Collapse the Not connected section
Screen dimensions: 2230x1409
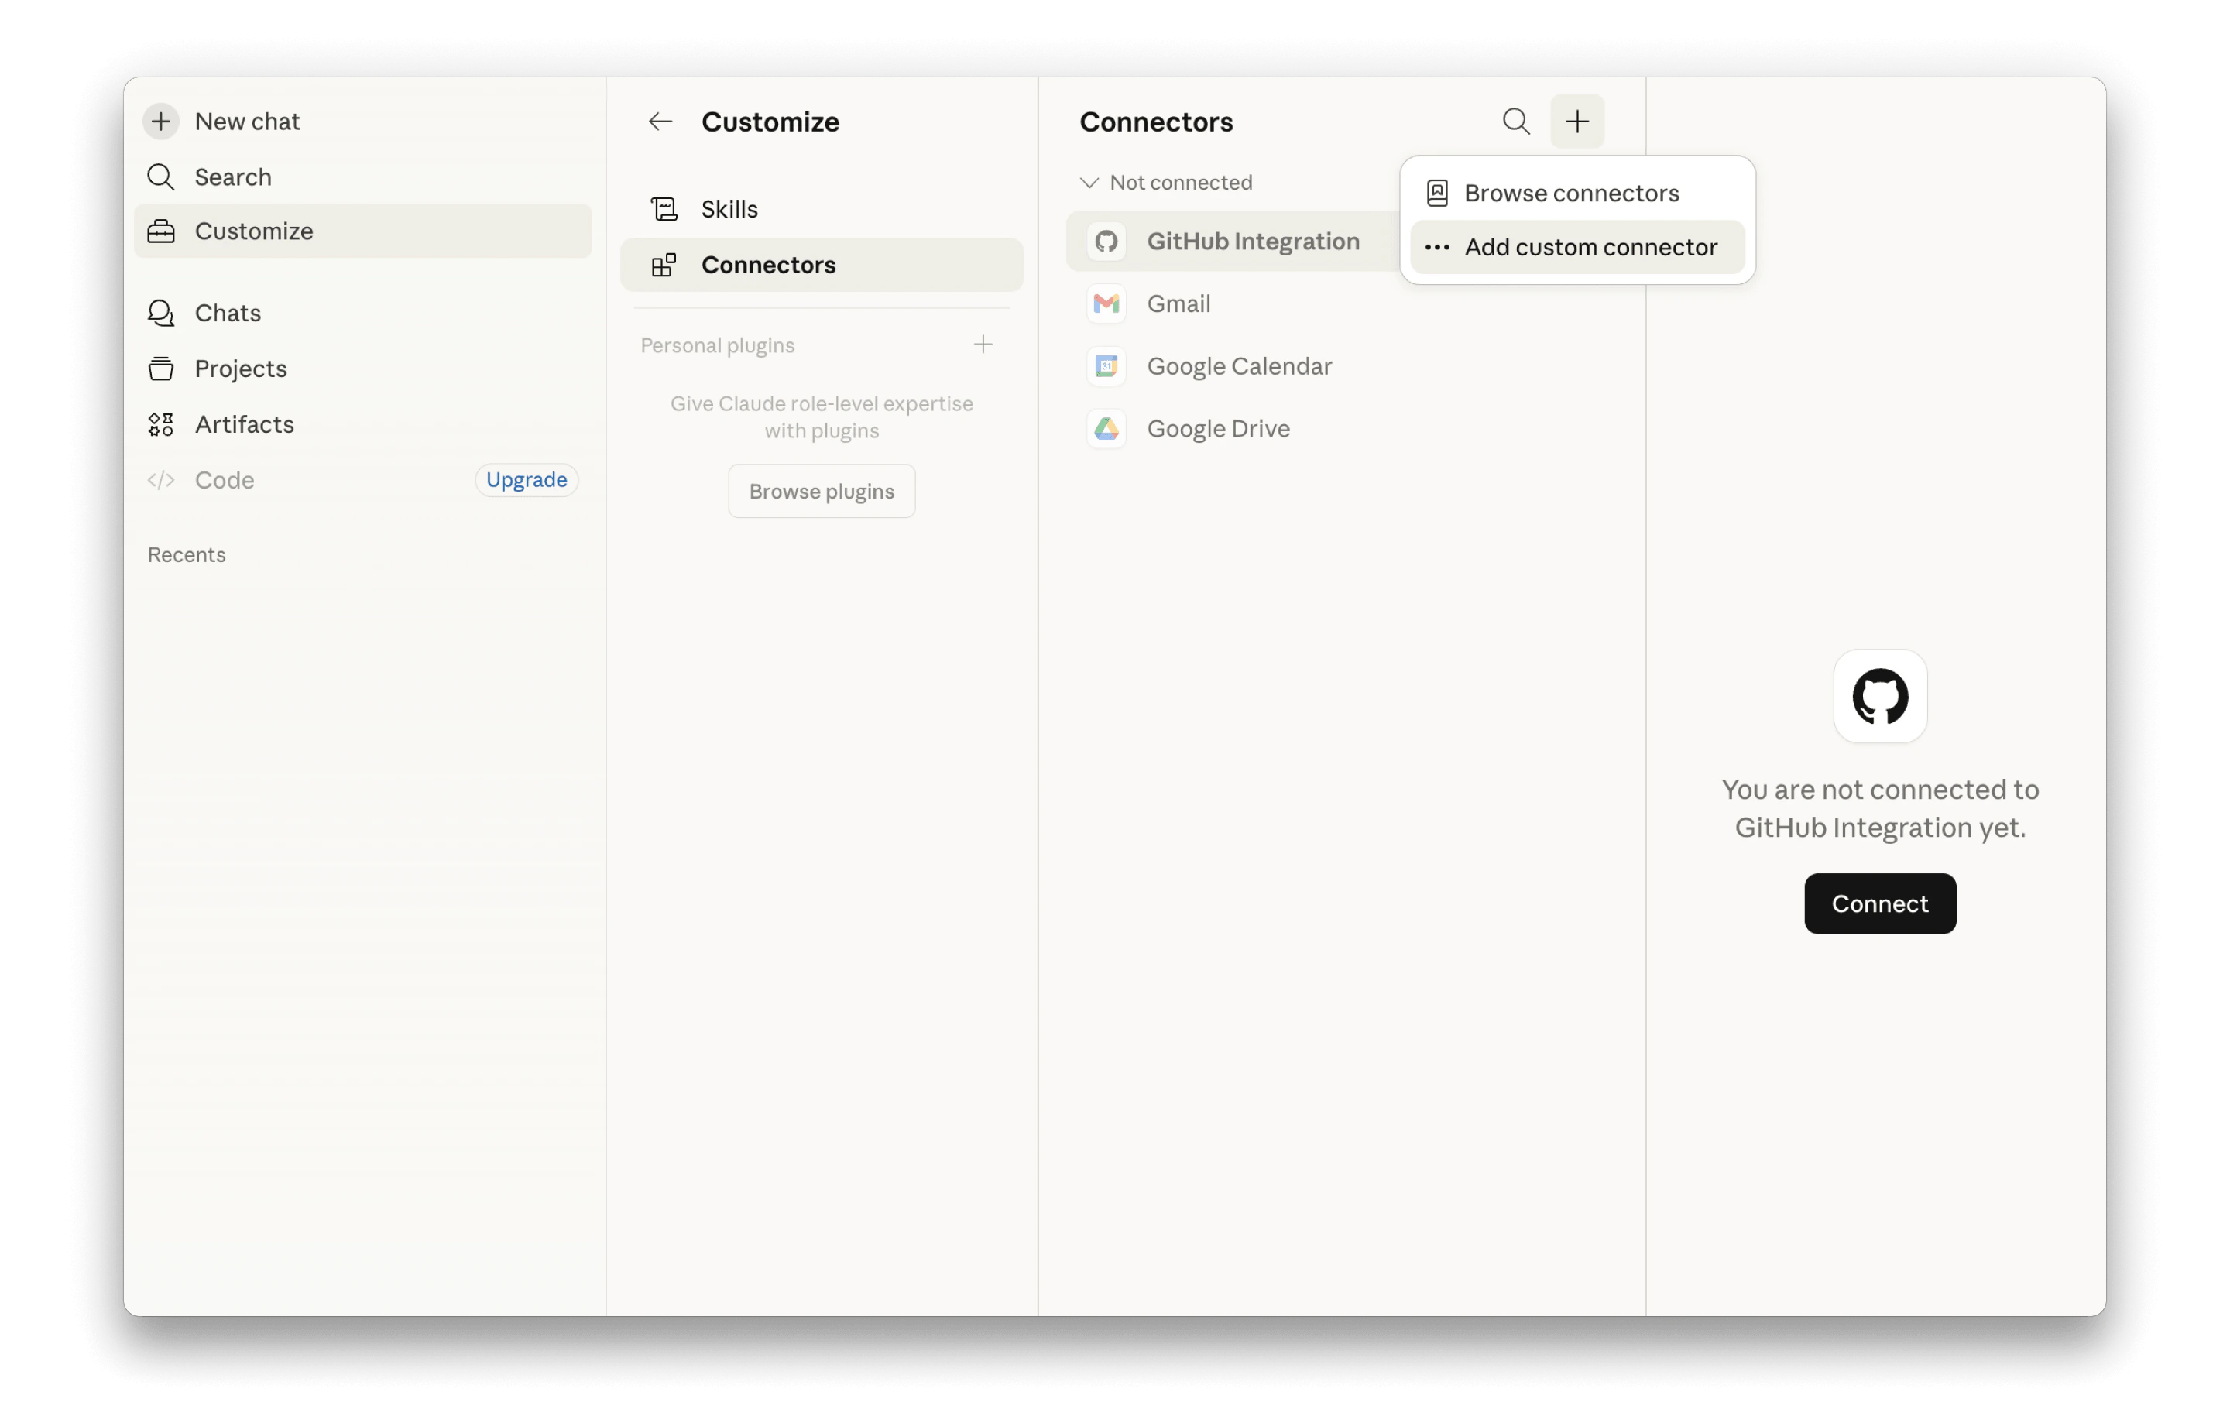coord(1089,183)
